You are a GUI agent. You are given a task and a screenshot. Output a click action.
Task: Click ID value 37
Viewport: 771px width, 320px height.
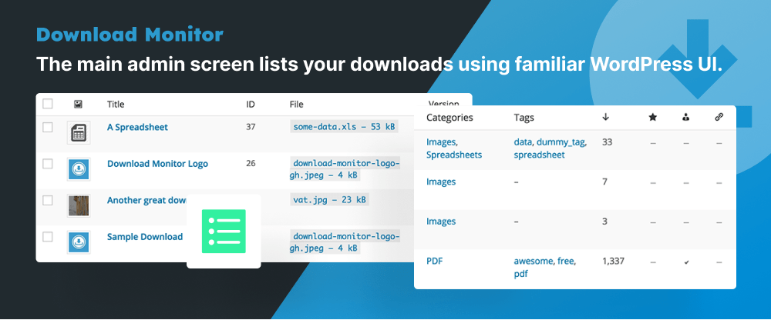[251, 127]
